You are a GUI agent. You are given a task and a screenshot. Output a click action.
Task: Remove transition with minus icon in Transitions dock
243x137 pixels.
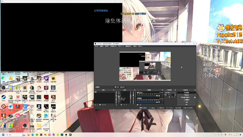(x=172, y=97)
